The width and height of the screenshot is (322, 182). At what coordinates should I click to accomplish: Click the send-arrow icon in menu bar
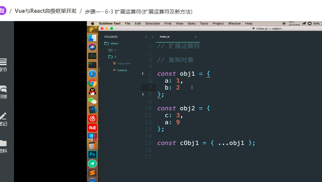(x=304, y=23)
